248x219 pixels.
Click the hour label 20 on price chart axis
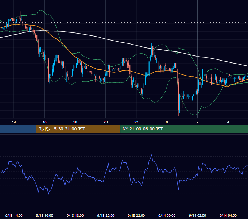pyautogui.click(x=106, y=122)
